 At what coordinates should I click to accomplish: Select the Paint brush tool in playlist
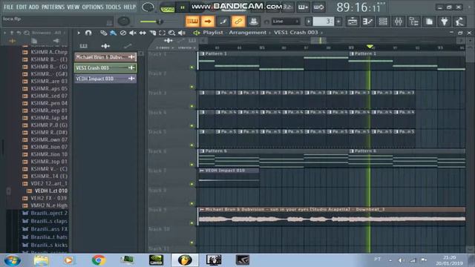point(113,33)
